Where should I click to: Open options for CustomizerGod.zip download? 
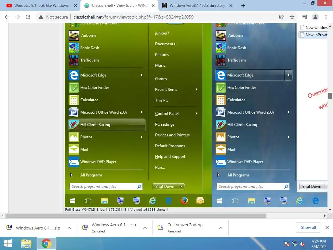221,228
